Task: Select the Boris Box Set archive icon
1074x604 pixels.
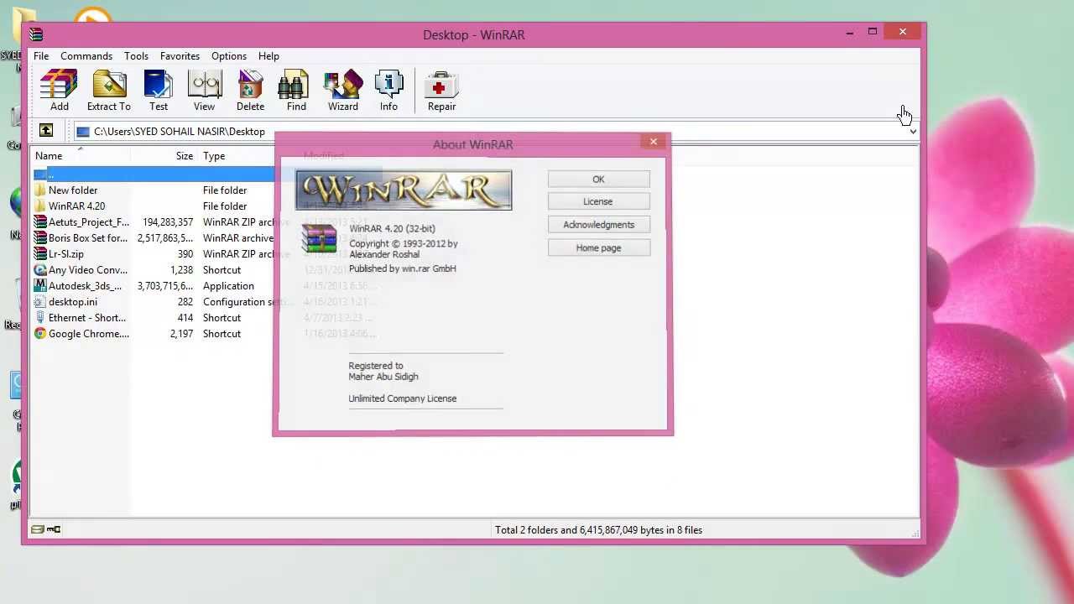Action: [x=40, y=238]
